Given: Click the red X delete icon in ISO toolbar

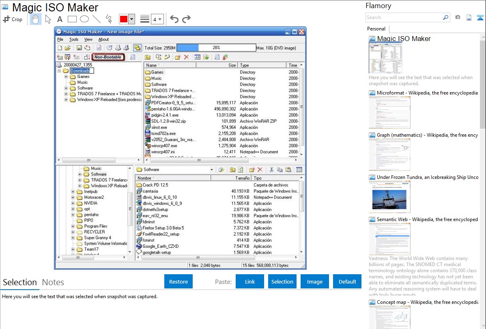Looking at the screenshot, I should tap(186, 57).
